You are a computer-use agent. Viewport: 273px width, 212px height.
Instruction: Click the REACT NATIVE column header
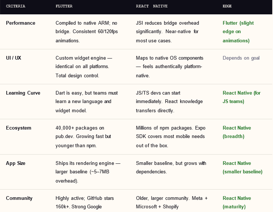152,6
